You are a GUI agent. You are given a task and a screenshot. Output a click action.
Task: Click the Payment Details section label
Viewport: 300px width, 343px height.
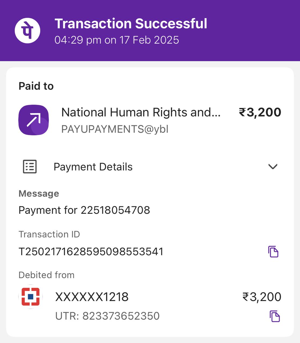tap(93, 167)
